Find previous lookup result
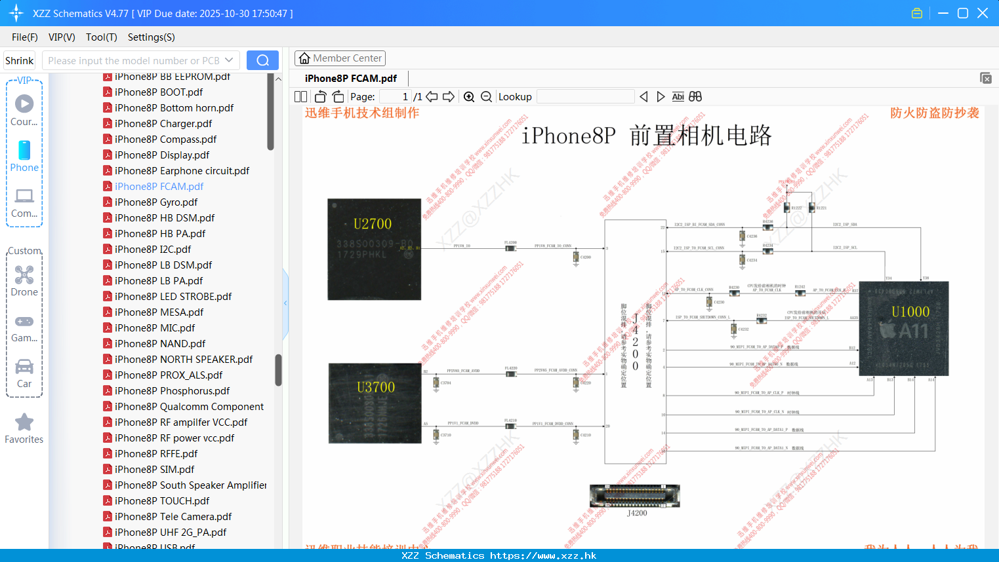The height and width of the screenshot is (562, 999). [x=643, y=96]
